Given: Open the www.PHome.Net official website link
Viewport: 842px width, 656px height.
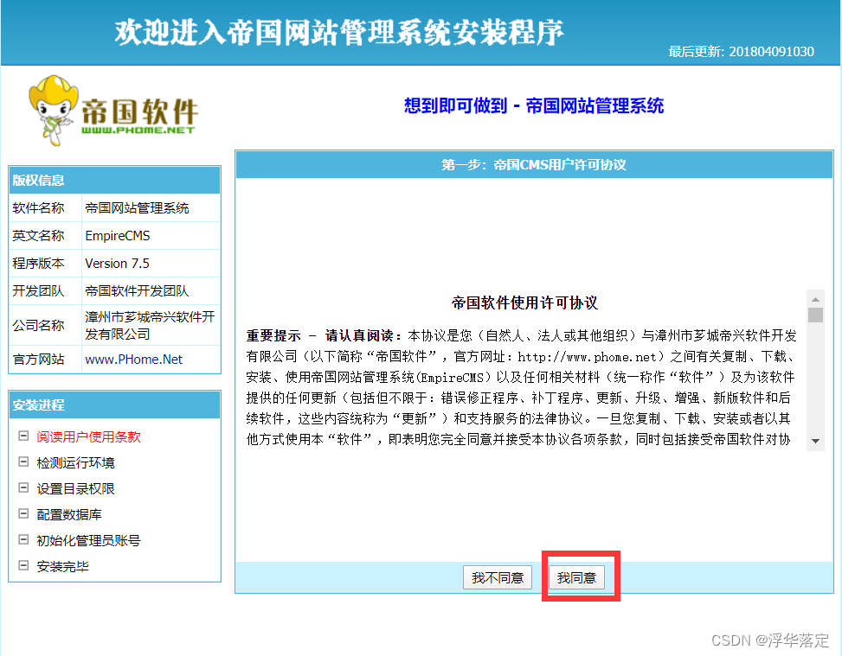Looking at the screenshot, I should point(134,359).
